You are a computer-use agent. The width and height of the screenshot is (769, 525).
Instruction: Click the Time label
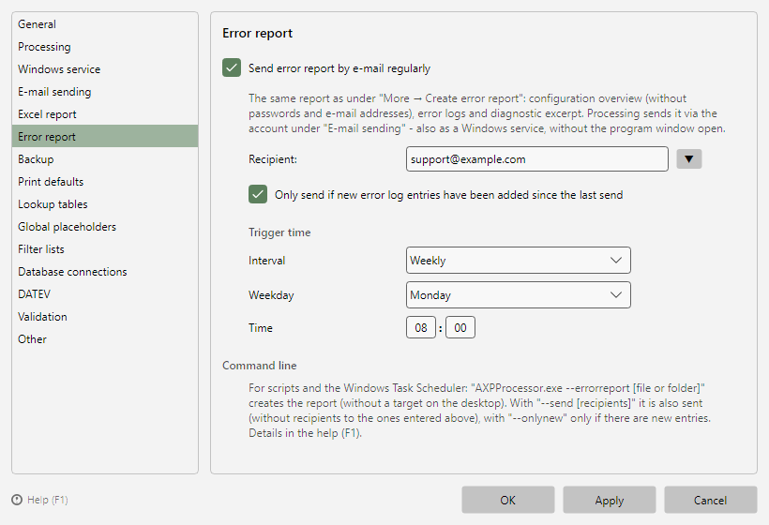pyautogui.click(x=261, y=328)
